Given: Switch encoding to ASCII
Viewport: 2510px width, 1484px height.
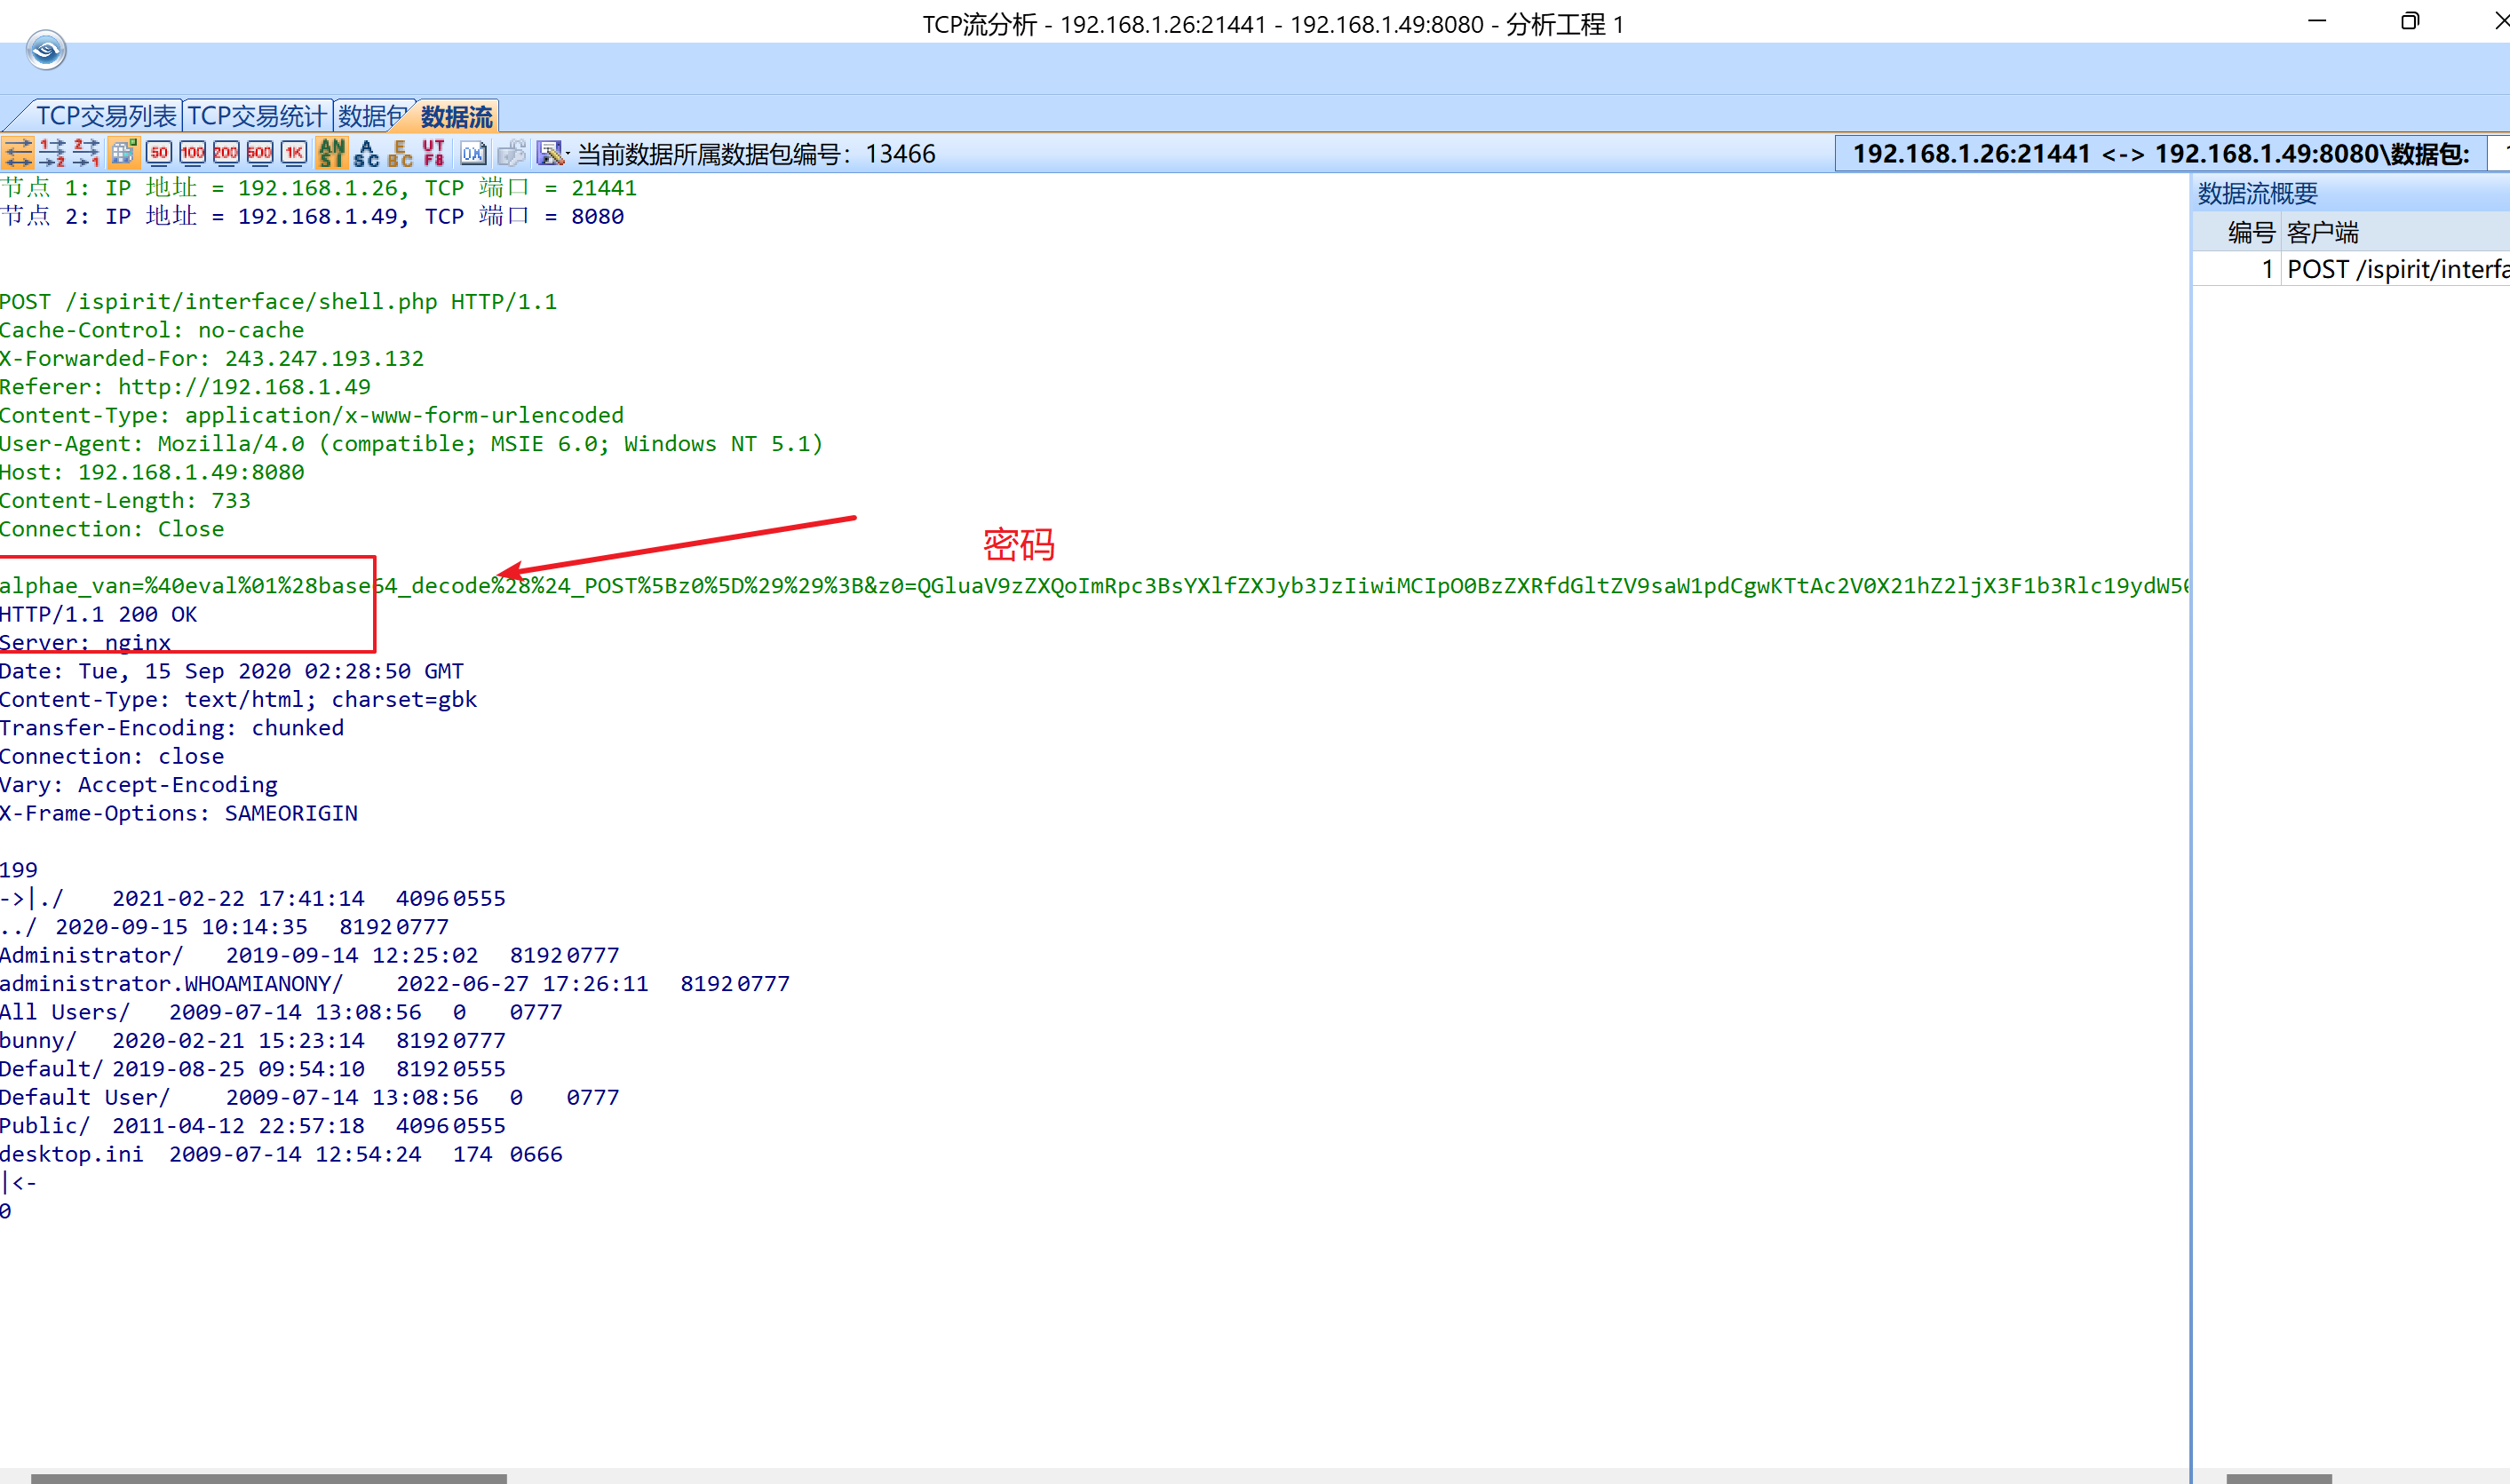Looking at the screenshot, I should click(x=366, y=153).
